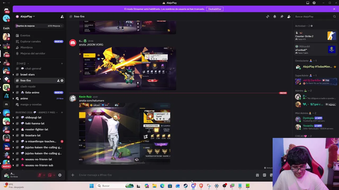Open manga-y-novelas channel
The width and height of the screenshot is (339, 190).
click(x=39, y=104)
